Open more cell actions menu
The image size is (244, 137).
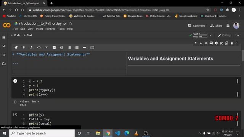[x=237, y=43]
